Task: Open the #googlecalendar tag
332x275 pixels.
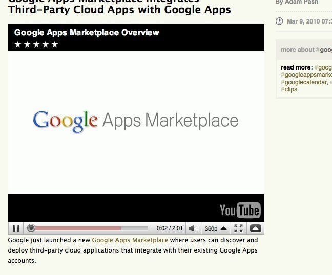Action: [x=304, y=82]
